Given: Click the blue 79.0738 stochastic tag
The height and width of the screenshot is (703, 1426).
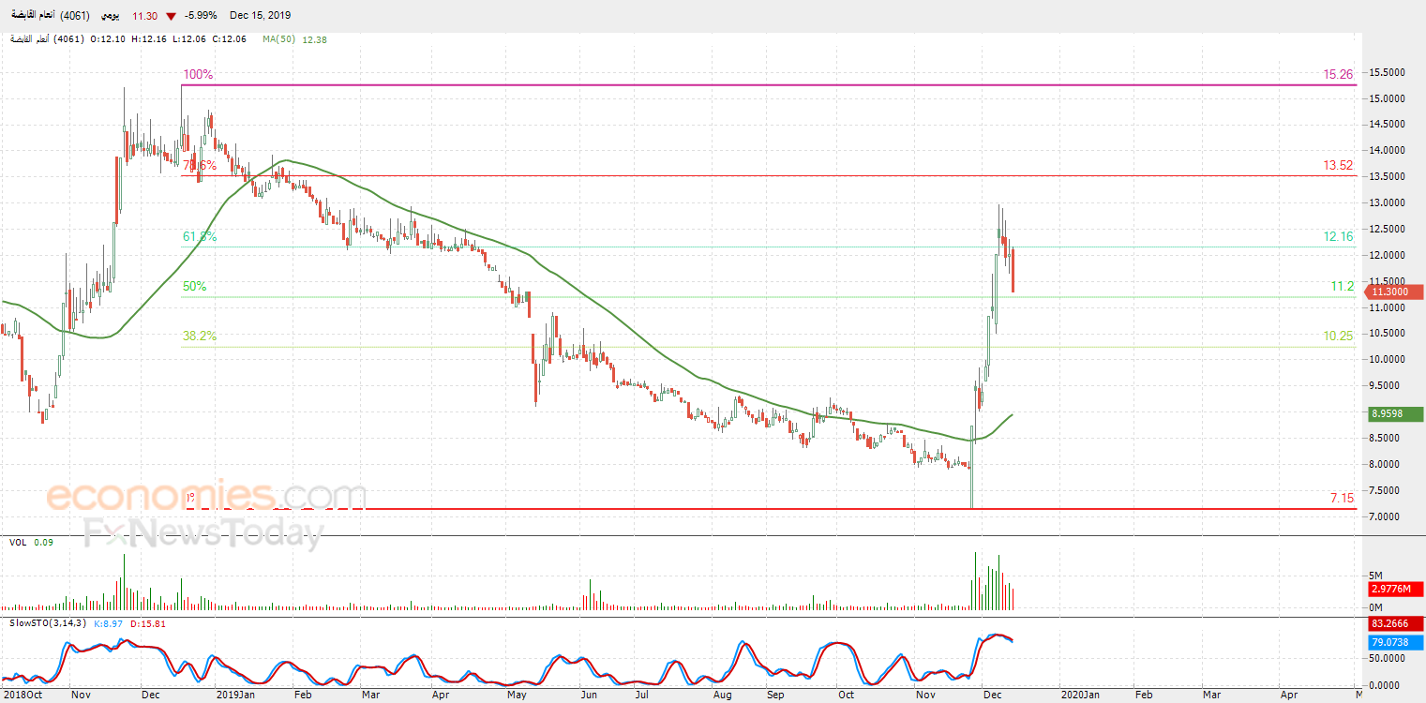Looking at the screenshot, I should [x=1396, y=642].
